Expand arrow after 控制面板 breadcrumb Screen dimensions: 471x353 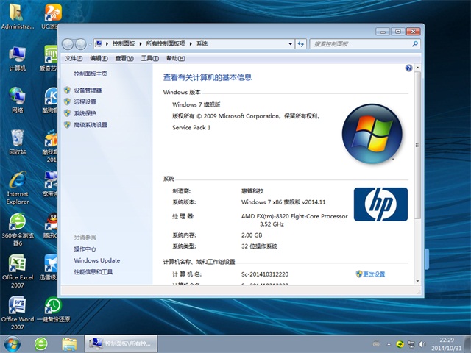[x=141, y=44]
